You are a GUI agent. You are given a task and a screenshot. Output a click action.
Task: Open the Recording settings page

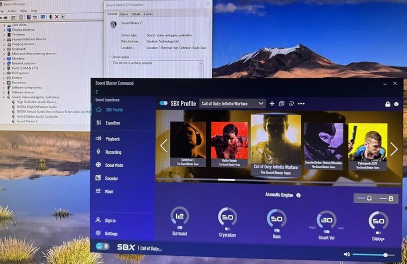[x=109, y=152]
